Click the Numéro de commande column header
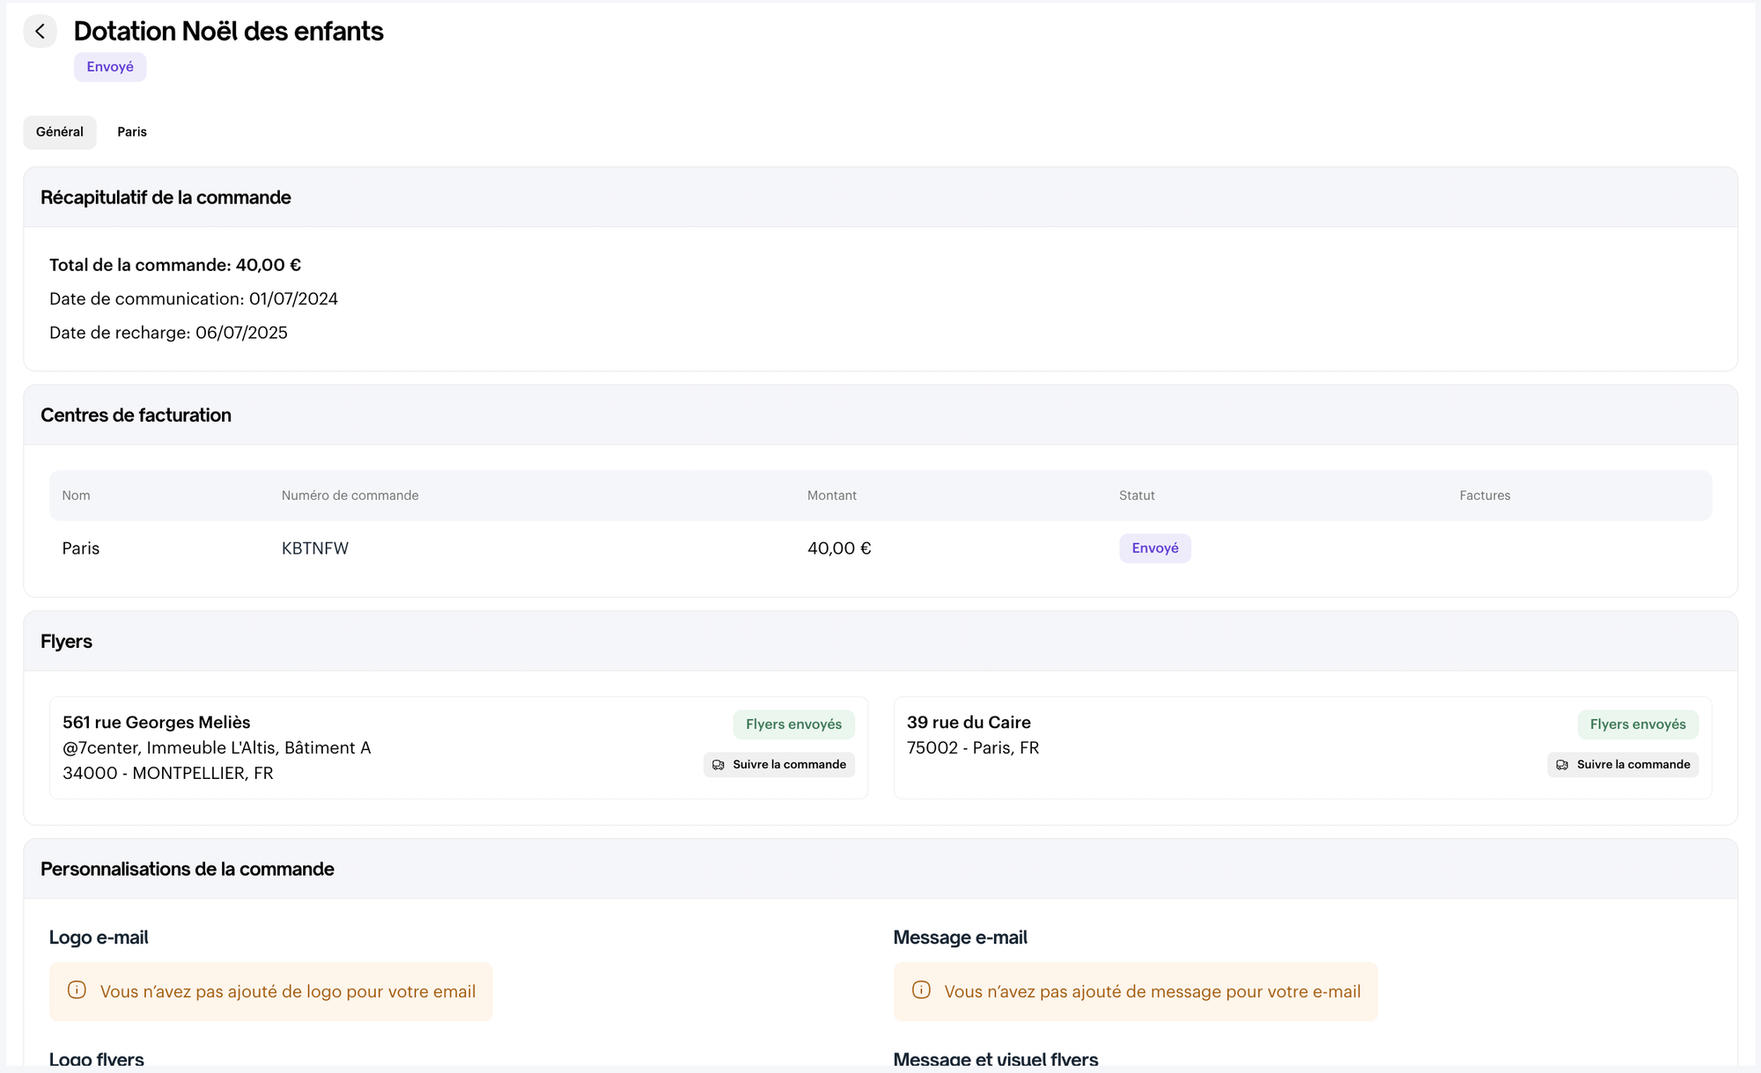This screenshot has height=1073, width=1761. pos(350,496)
